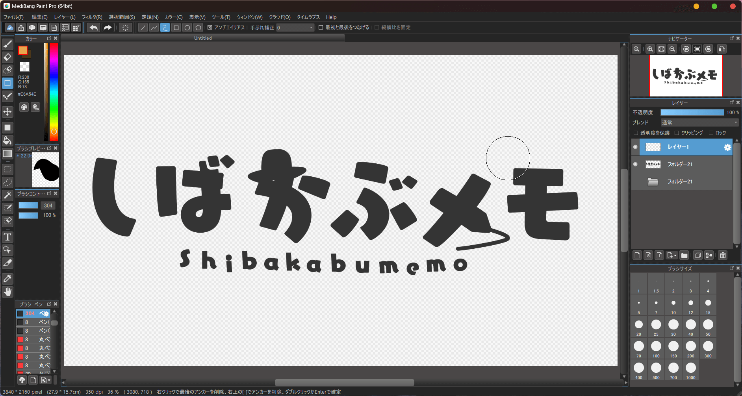The height and width of the screenshot is (396, 742).
Task: Open the 編集(E) menu
Action: pyautogui.click(x=39, y=17)
